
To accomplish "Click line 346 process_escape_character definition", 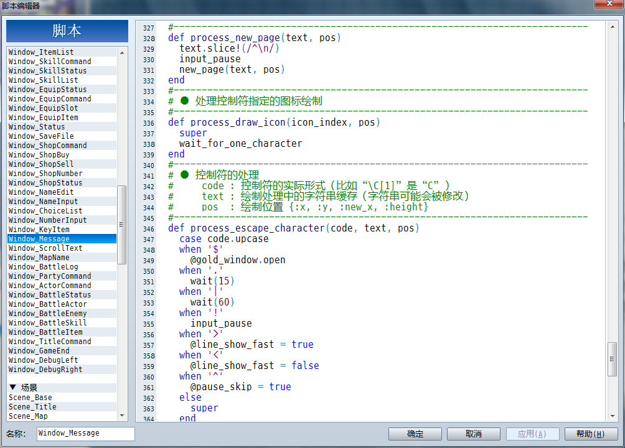I will click(293, 228).
